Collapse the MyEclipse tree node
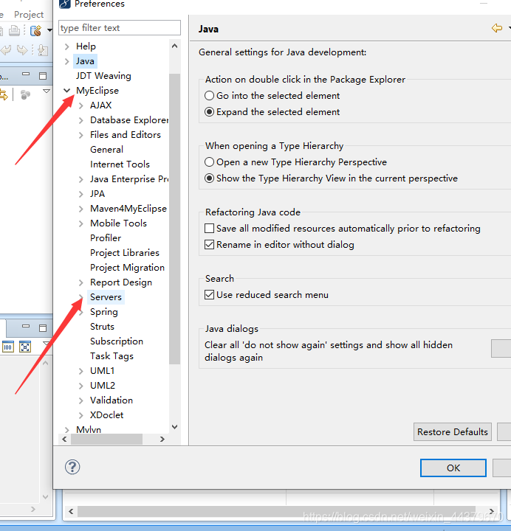The height and width of the screenshot is (531, 511). (66, 91)
